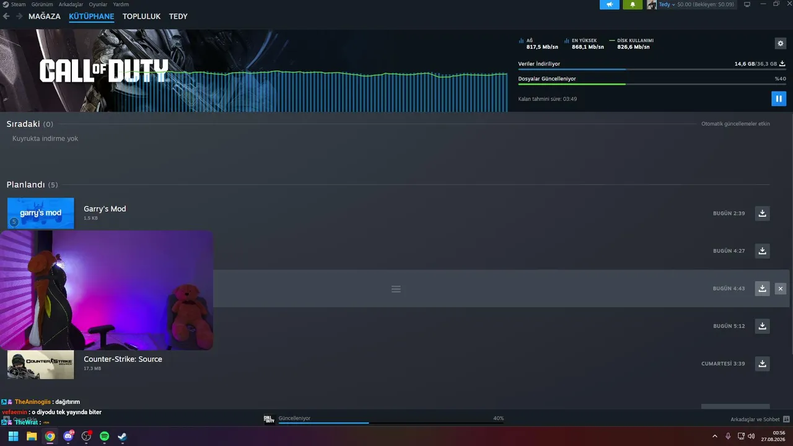Viewport: 793px width, 446px height.
Task: Open the taskbar volume control
Action: [x=751, y=436]
